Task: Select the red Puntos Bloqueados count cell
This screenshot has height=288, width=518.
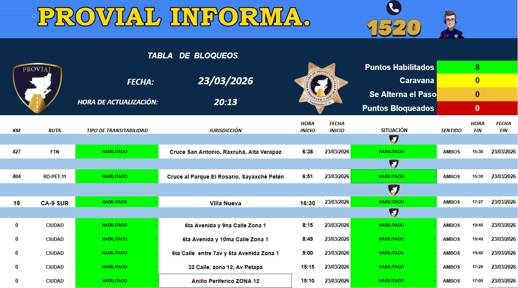Action: [477, 108]
